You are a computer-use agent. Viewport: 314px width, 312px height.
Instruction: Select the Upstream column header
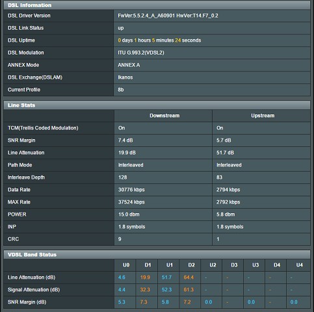(x=263, y=116)
